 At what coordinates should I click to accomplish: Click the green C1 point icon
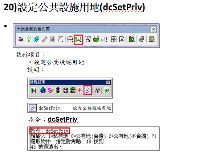[x=29, y=39]
